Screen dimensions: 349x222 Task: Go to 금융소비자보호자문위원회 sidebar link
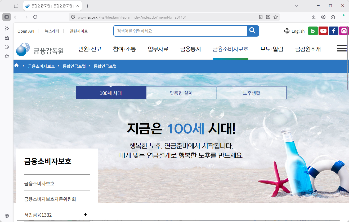(50, 199)
